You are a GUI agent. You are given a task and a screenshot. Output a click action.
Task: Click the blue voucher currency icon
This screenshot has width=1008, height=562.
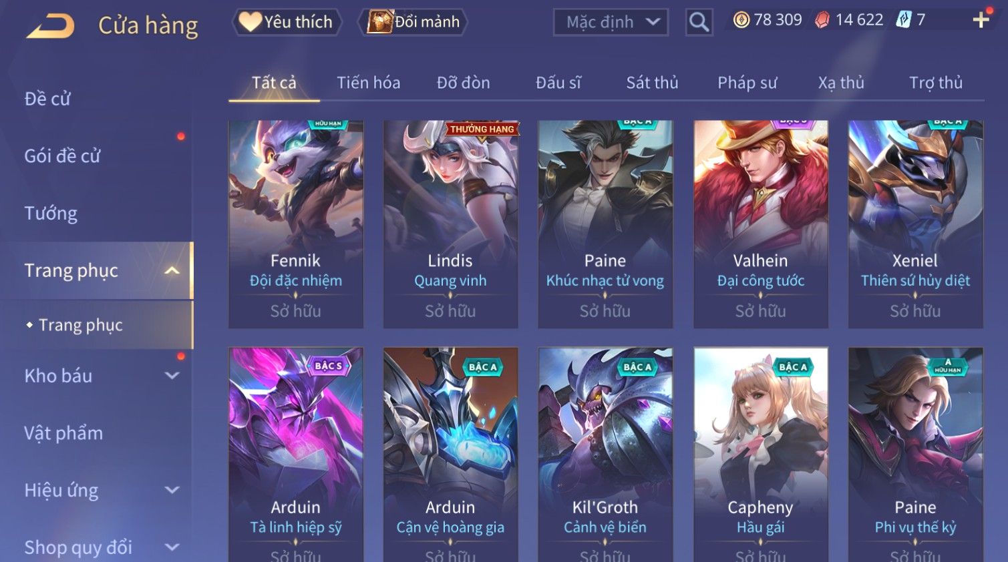[904, 20]
